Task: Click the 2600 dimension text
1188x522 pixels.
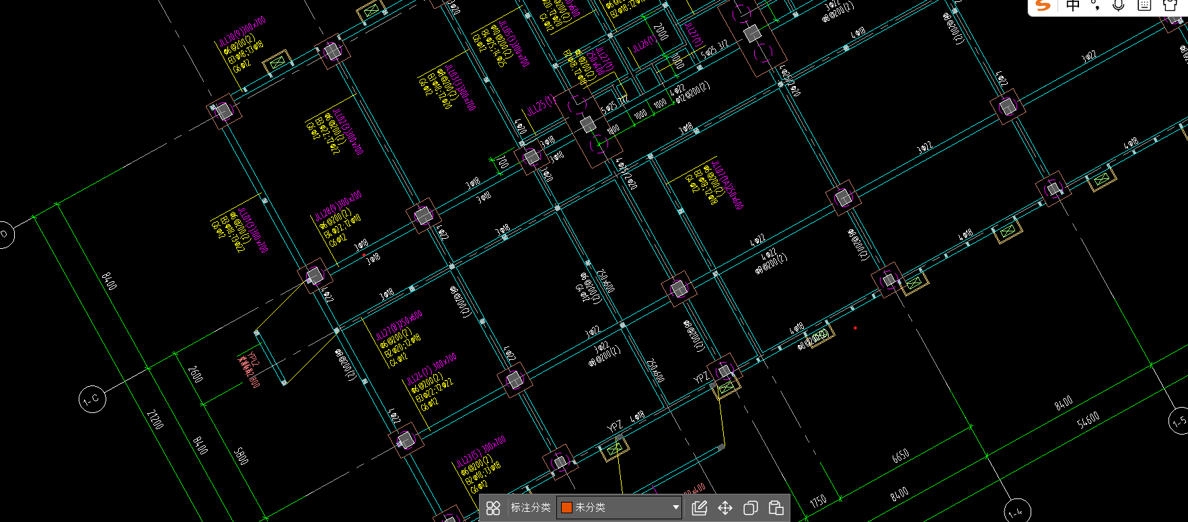Action: 196,374
